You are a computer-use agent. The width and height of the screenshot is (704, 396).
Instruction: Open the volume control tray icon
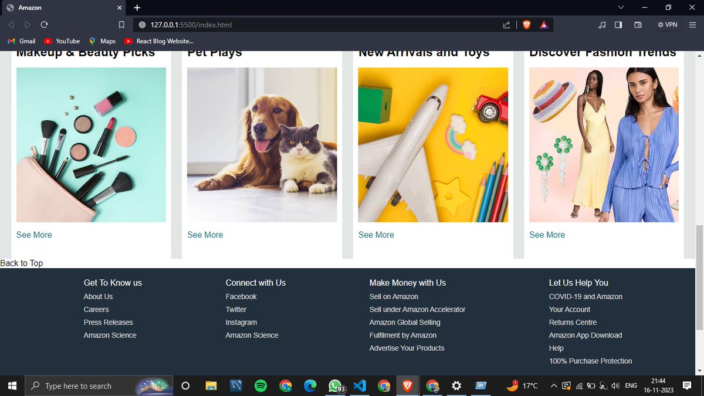[x=615, y=385]
